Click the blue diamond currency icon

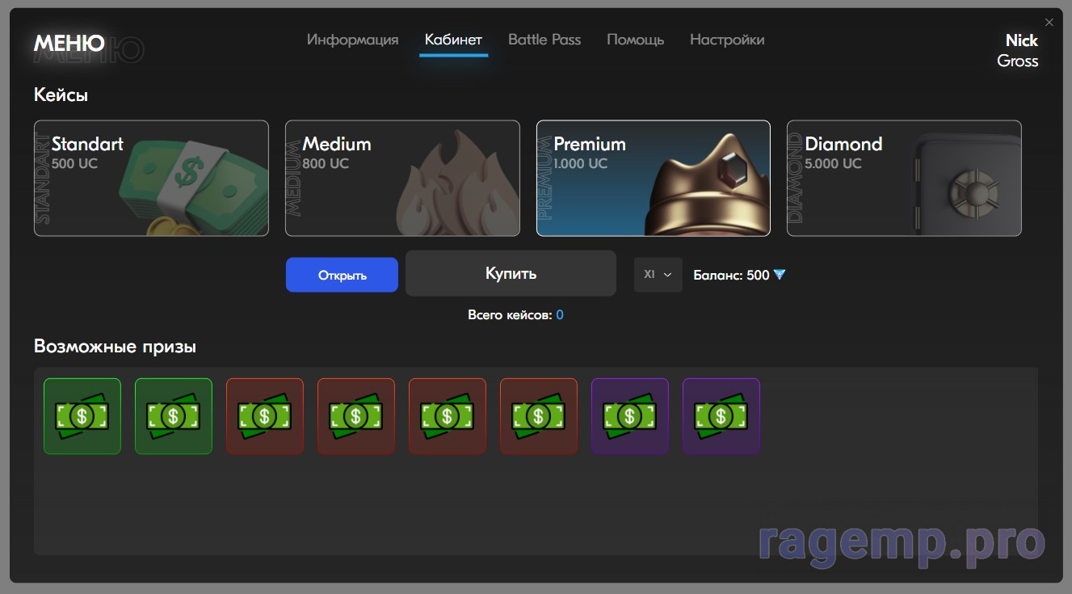[780, 275]
